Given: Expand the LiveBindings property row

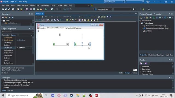Looking at the screenshot, I should [2, 40].
